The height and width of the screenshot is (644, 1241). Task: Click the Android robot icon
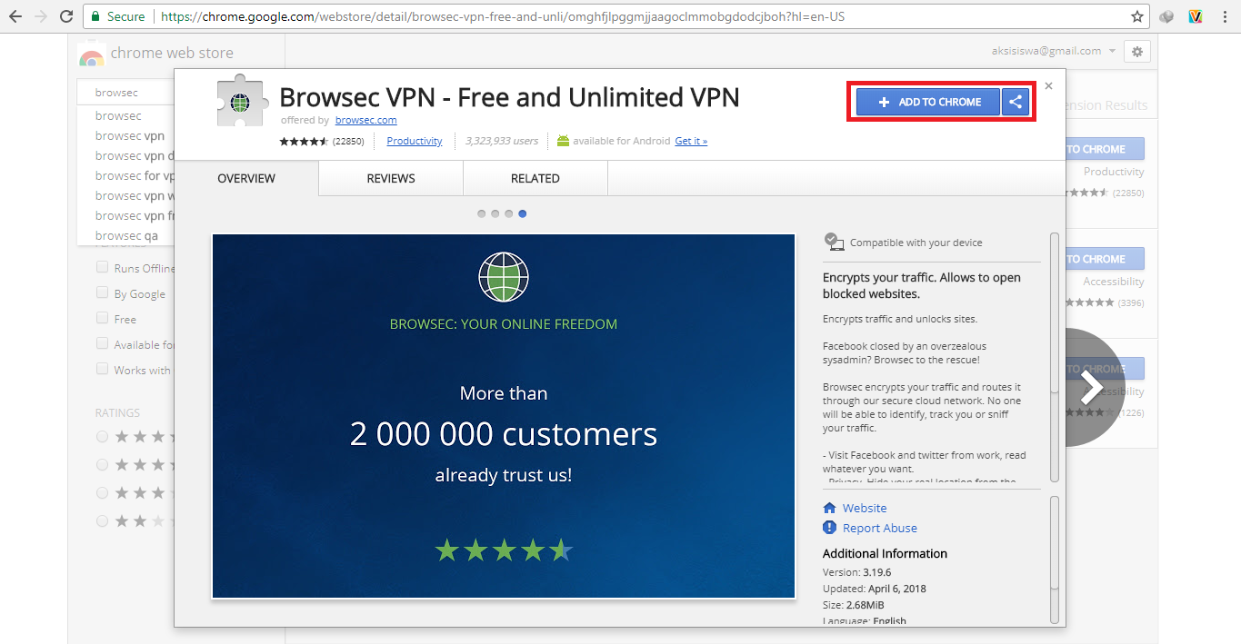563,141
